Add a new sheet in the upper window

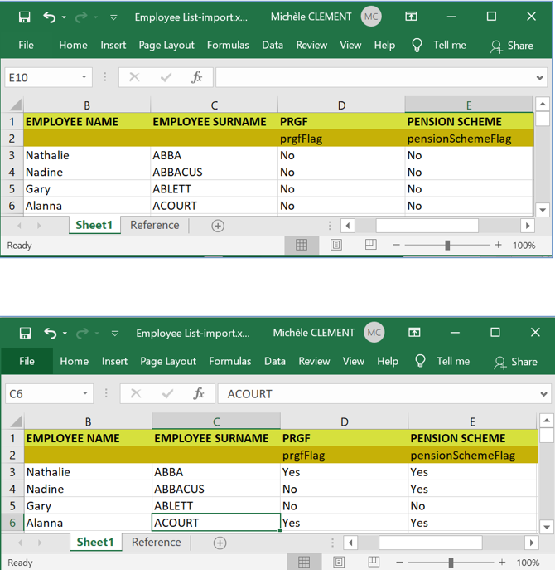(218, 226)
